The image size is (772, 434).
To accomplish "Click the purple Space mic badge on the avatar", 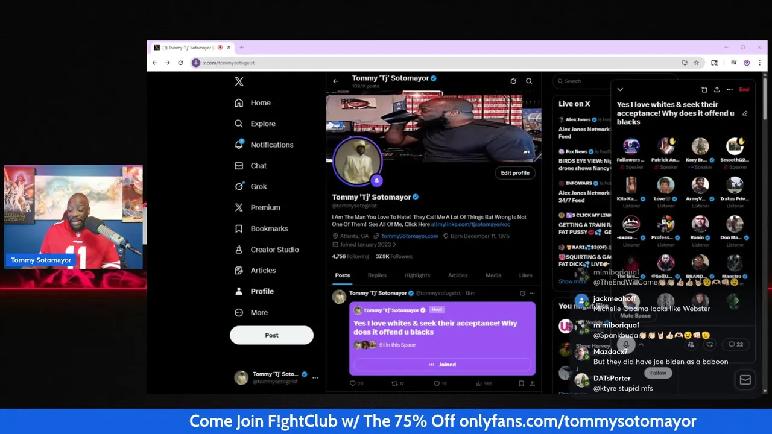I will pyautogui.click(x=376, y=180).
